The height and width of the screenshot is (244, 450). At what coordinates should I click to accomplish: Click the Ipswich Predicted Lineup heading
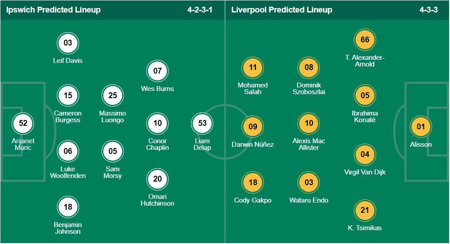click(x=53, y=10)
